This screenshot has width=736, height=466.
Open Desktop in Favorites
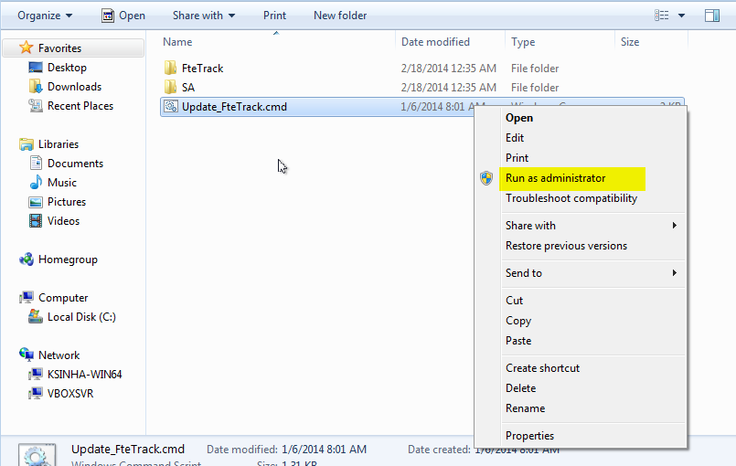coord(67,68)
